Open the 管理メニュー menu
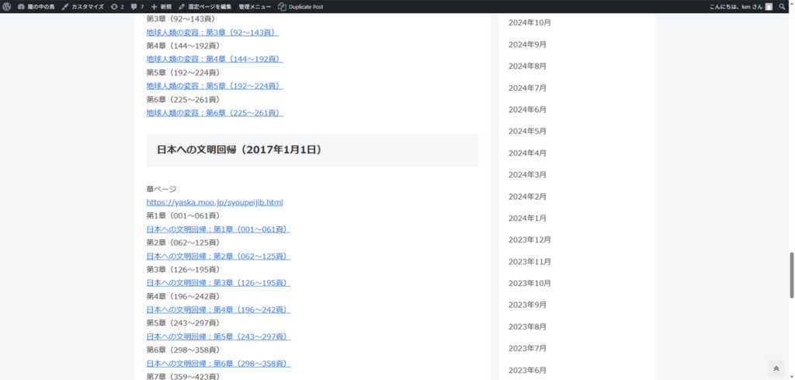This screenshot has width=795, height=380. pyautogui.click(x=255, y=6)
